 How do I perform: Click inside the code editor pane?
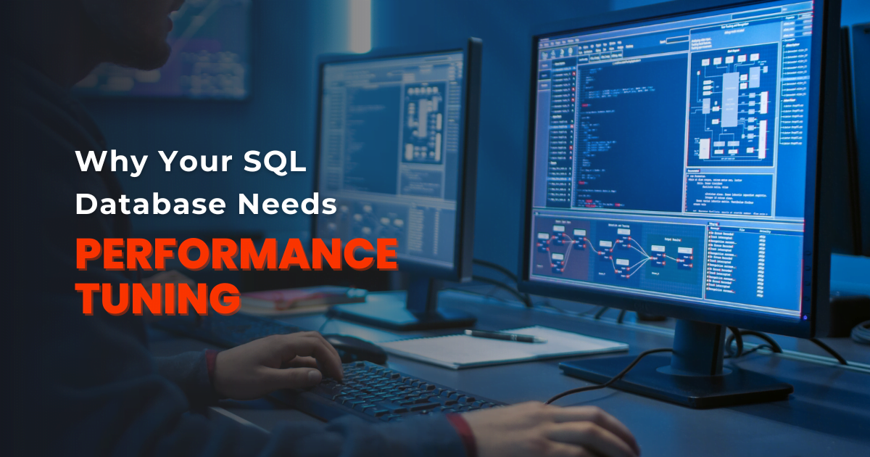629,133
